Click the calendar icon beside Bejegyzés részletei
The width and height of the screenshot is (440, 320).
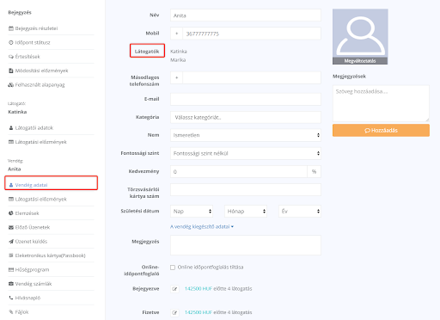(x=11, y=28)
